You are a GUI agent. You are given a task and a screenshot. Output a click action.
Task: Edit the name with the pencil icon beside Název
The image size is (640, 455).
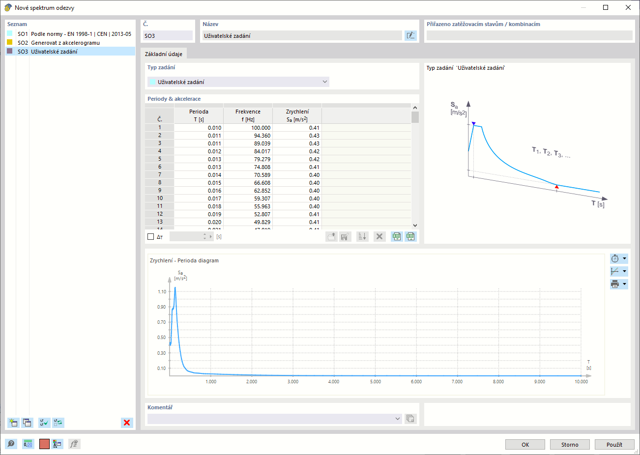coord(410,35)
